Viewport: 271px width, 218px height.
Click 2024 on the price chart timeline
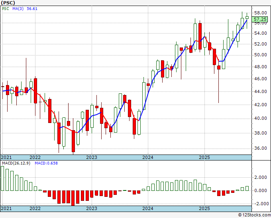coord(148,157)
